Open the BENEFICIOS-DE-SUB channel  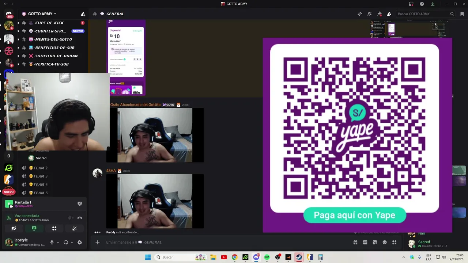tap(53, 47)
